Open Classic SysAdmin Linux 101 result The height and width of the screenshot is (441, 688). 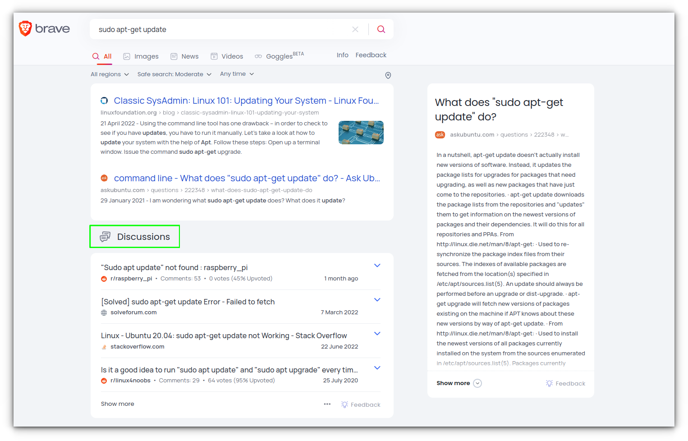click(246, 101)
